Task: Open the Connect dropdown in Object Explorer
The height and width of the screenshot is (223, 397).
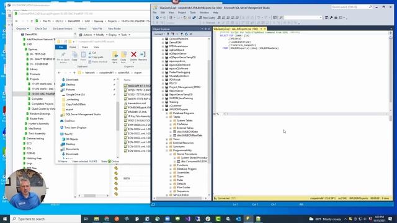Action: pos(159,34)
